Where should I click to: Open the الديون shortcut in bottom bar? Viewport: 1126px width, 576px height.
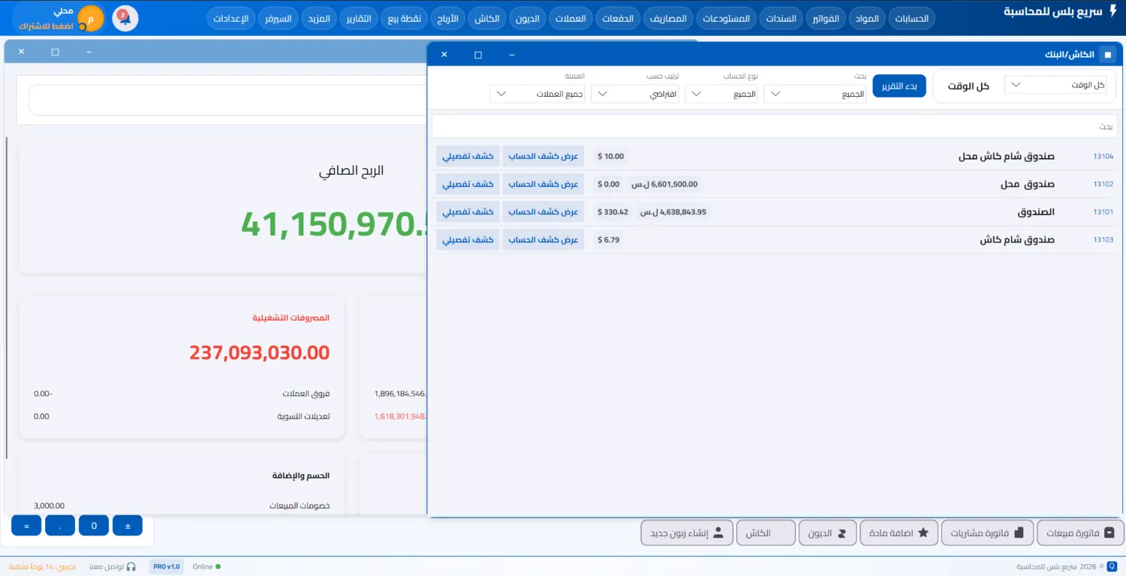(x=827, y=533)
